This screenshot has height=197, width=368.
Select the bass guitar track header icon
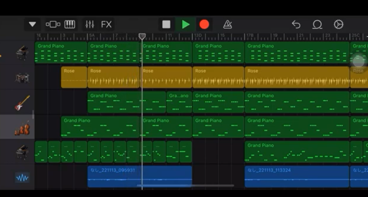(22, 103)
